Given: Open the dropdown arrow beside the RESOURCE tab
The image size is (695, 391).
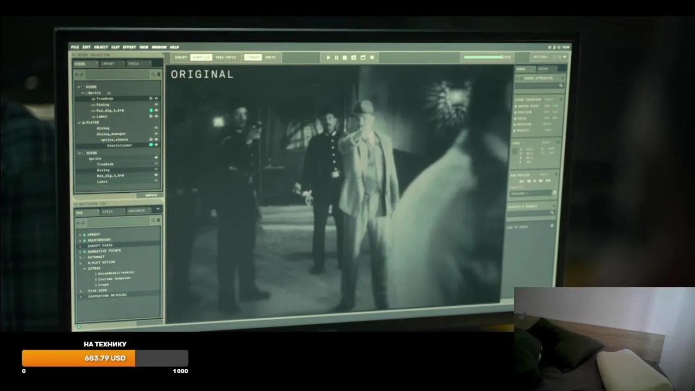Looking at the screenshot, I should [x=158, y=209].
